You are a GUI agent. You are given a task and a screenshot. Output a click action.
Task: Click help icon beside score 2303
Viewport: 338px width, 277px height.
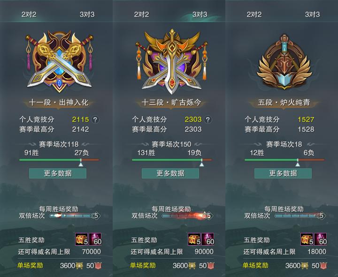[x=208, y=120]
